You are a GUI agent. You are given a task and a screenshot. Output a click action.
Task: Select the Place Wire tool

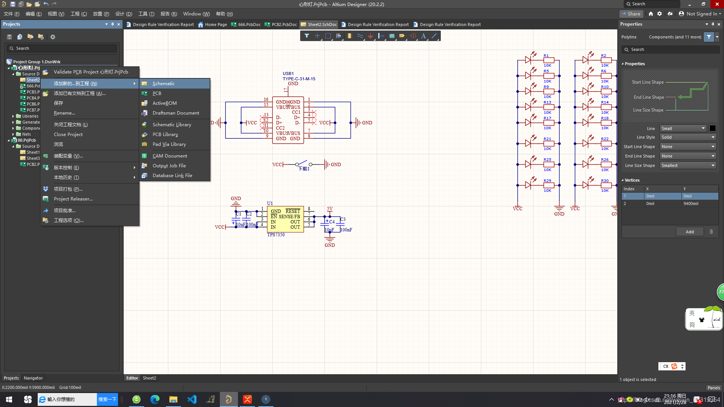[x=360, y=36]
